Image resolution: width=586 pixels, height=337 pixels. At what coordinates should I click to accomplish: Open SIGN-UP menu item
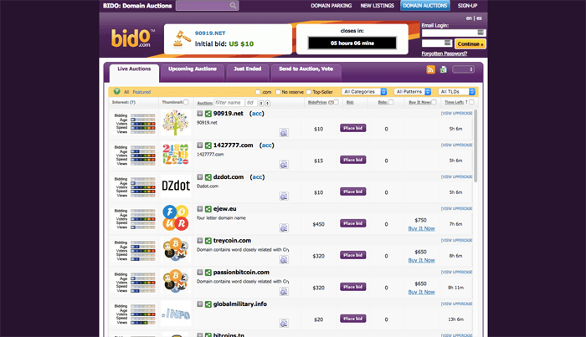(467, 6)
